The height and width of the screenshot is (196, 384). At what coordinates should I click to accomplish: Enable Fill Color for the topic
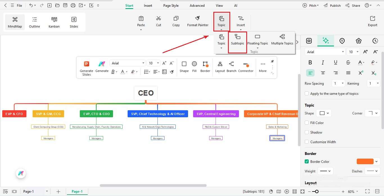(307, 123)
